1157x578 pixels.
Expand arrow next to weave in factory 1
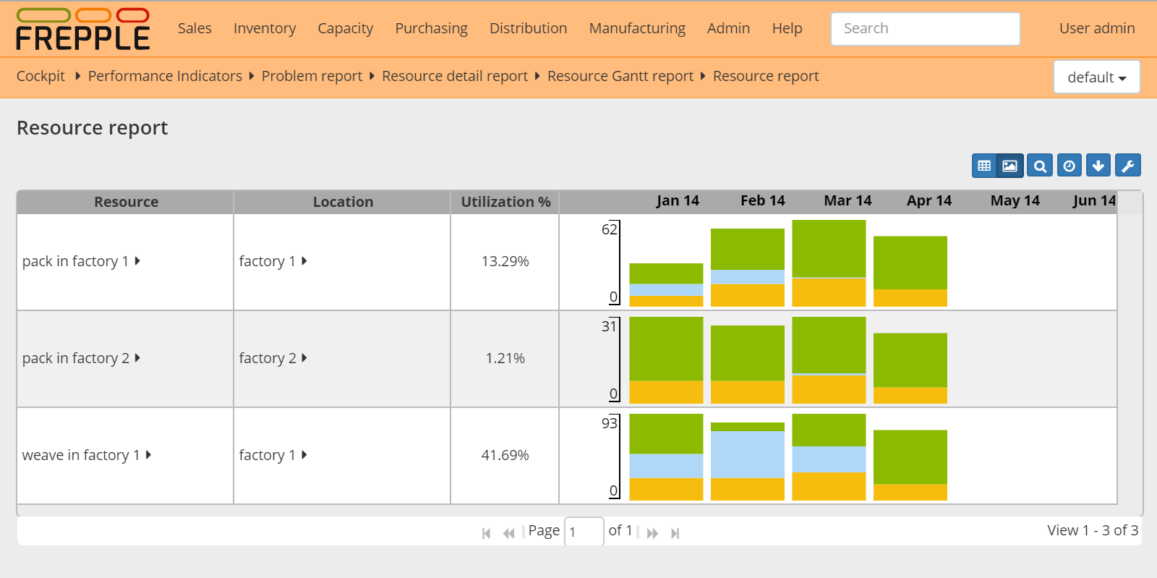[148, 455]
